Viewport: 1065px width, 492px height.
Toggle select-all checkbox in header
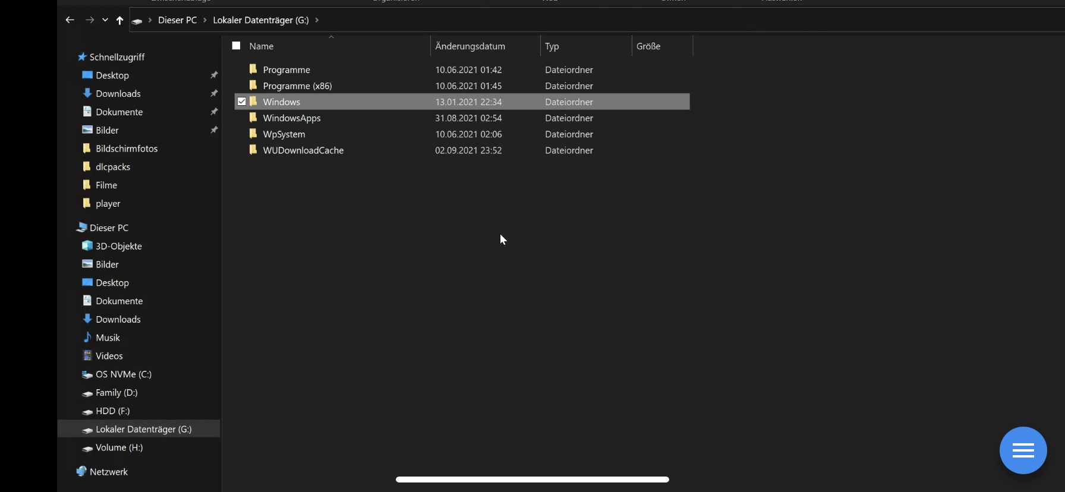pyautogui.click(x=236, y=46)
